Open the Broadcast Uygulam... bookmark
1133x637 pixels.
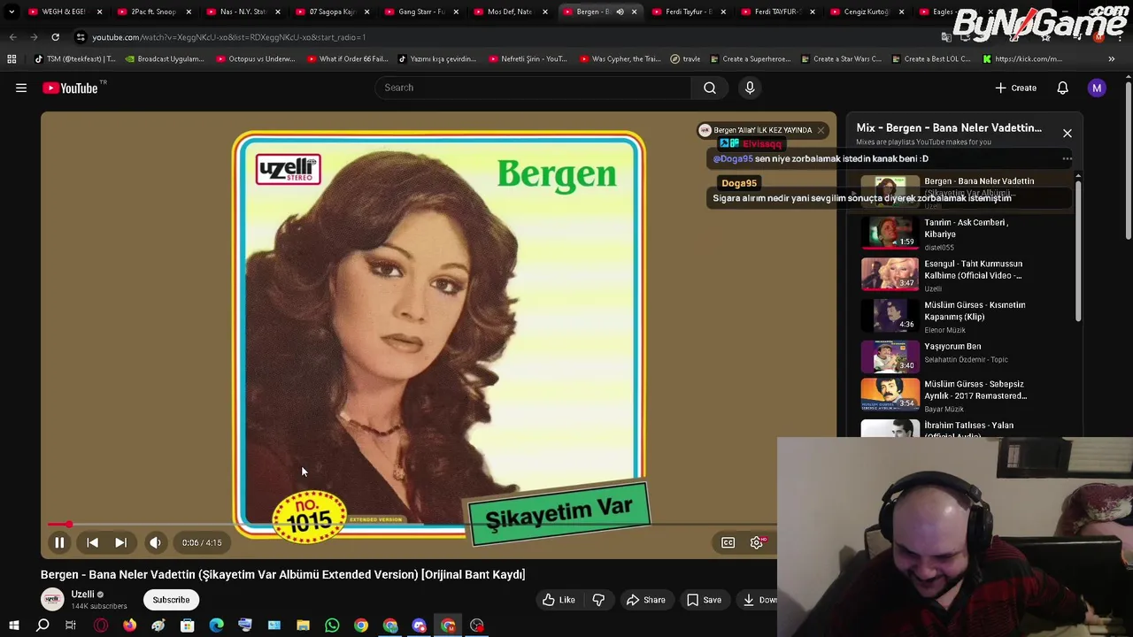coord(164,59)
